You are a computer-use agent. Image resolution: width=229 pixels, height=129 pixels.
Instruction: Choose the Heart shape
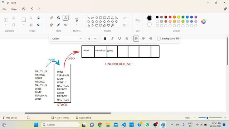[x=108, y=25]
